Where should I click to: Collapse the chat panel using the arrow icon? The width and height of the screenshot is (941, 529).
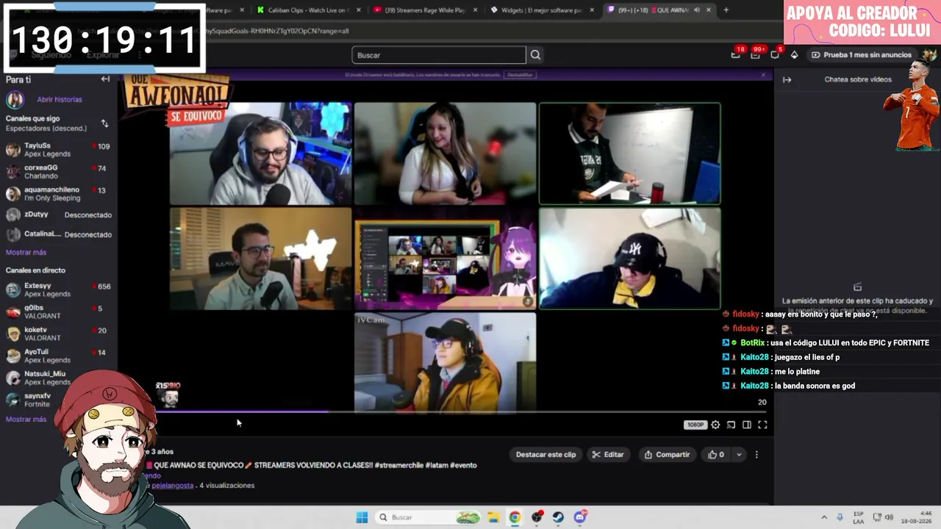coord(787,79)
